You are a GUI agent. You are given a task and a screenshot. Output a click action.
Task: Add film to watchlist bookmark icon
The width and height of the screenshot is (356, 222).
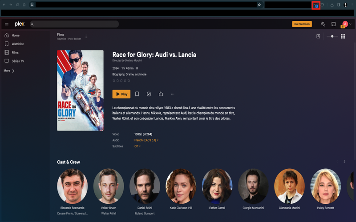click(137, 94)
